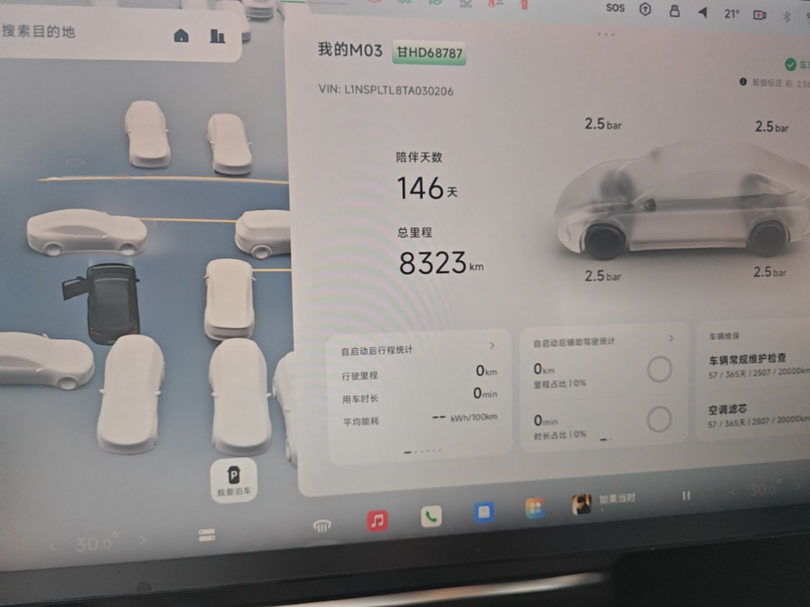Viewport: 810px width, 607px height.
Task: Tap the 我要泊车 parking button
Action: 233,481
